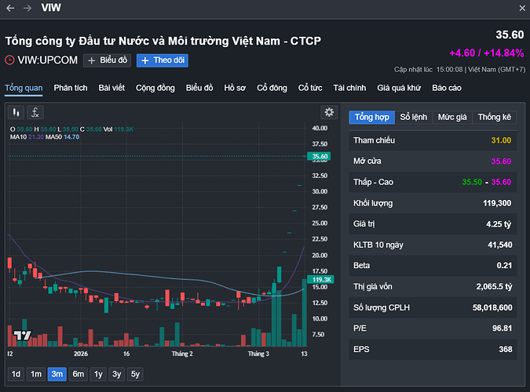Select the 1d time range
Viewport: 530px width, 392px height.
click(x=16, y=374)
